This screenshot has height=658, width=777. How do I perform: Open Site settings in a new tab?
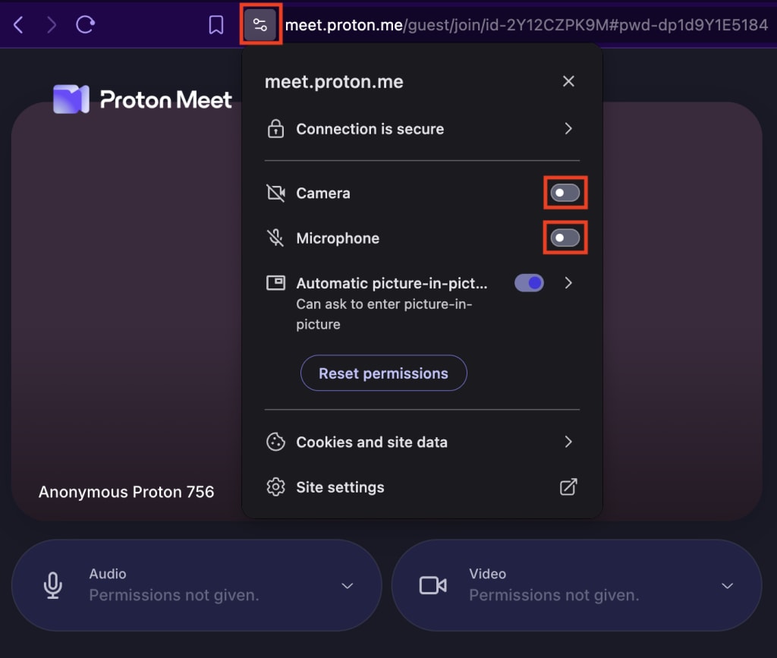(x=568, y=486)
